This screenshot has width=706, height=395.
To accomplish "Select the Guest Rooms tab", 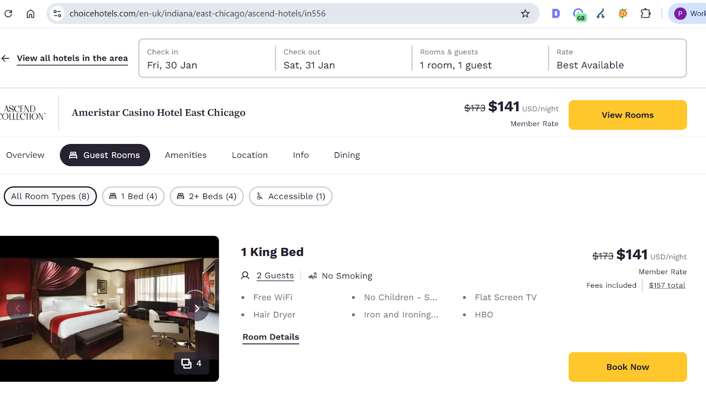I will pyautogui.click(x=105, y=155).
